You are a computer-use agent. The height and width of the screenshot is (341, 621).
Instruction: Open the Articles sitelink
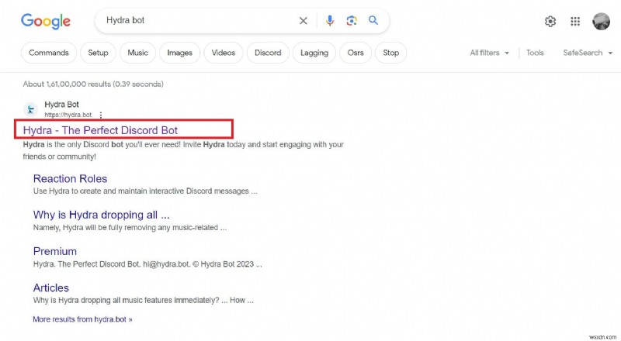click(x=51, y=288)
